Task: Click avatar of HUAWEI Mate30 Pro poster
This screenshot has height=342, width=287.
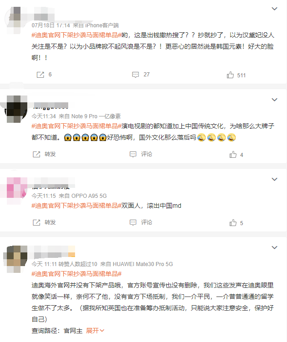Action: (x=16, y=259)
